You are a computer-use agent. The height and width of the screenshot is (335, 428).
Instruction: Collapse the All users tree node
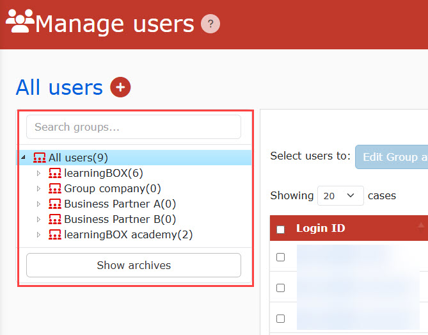pyautogui.click(x=24, y=157)
